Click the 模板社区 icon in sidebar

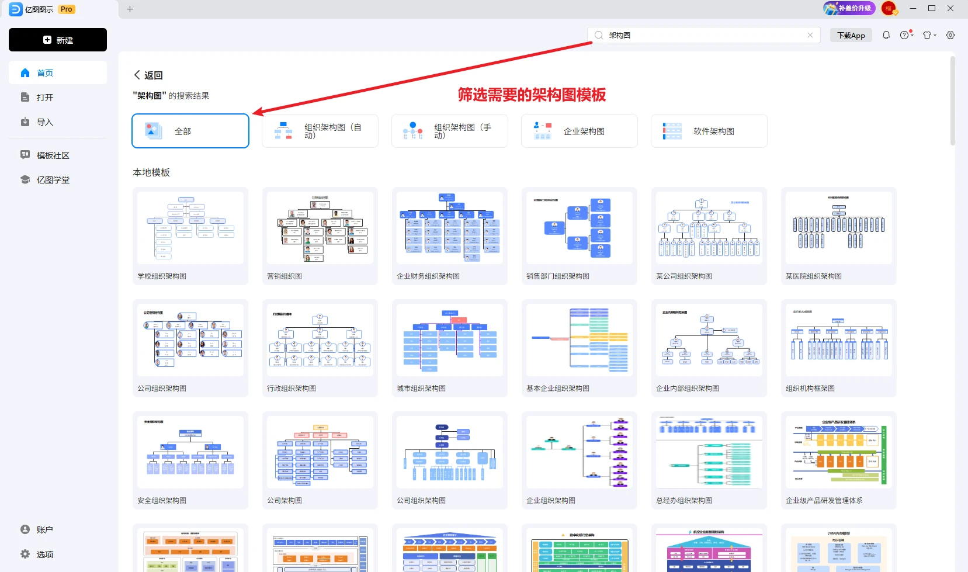click(25, 155)
